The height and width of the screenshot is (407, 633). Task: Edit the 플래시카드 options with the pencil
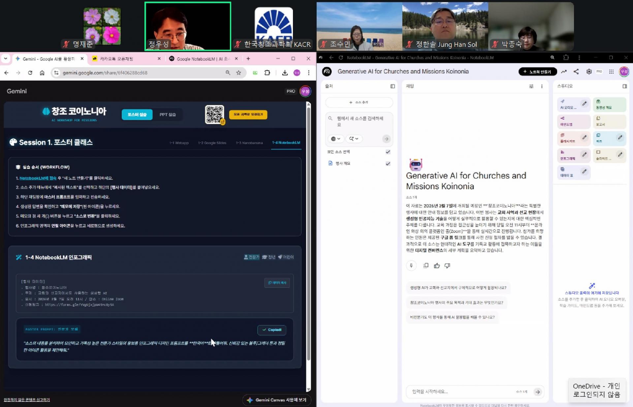pyautogui.click(x=584, y=138)
